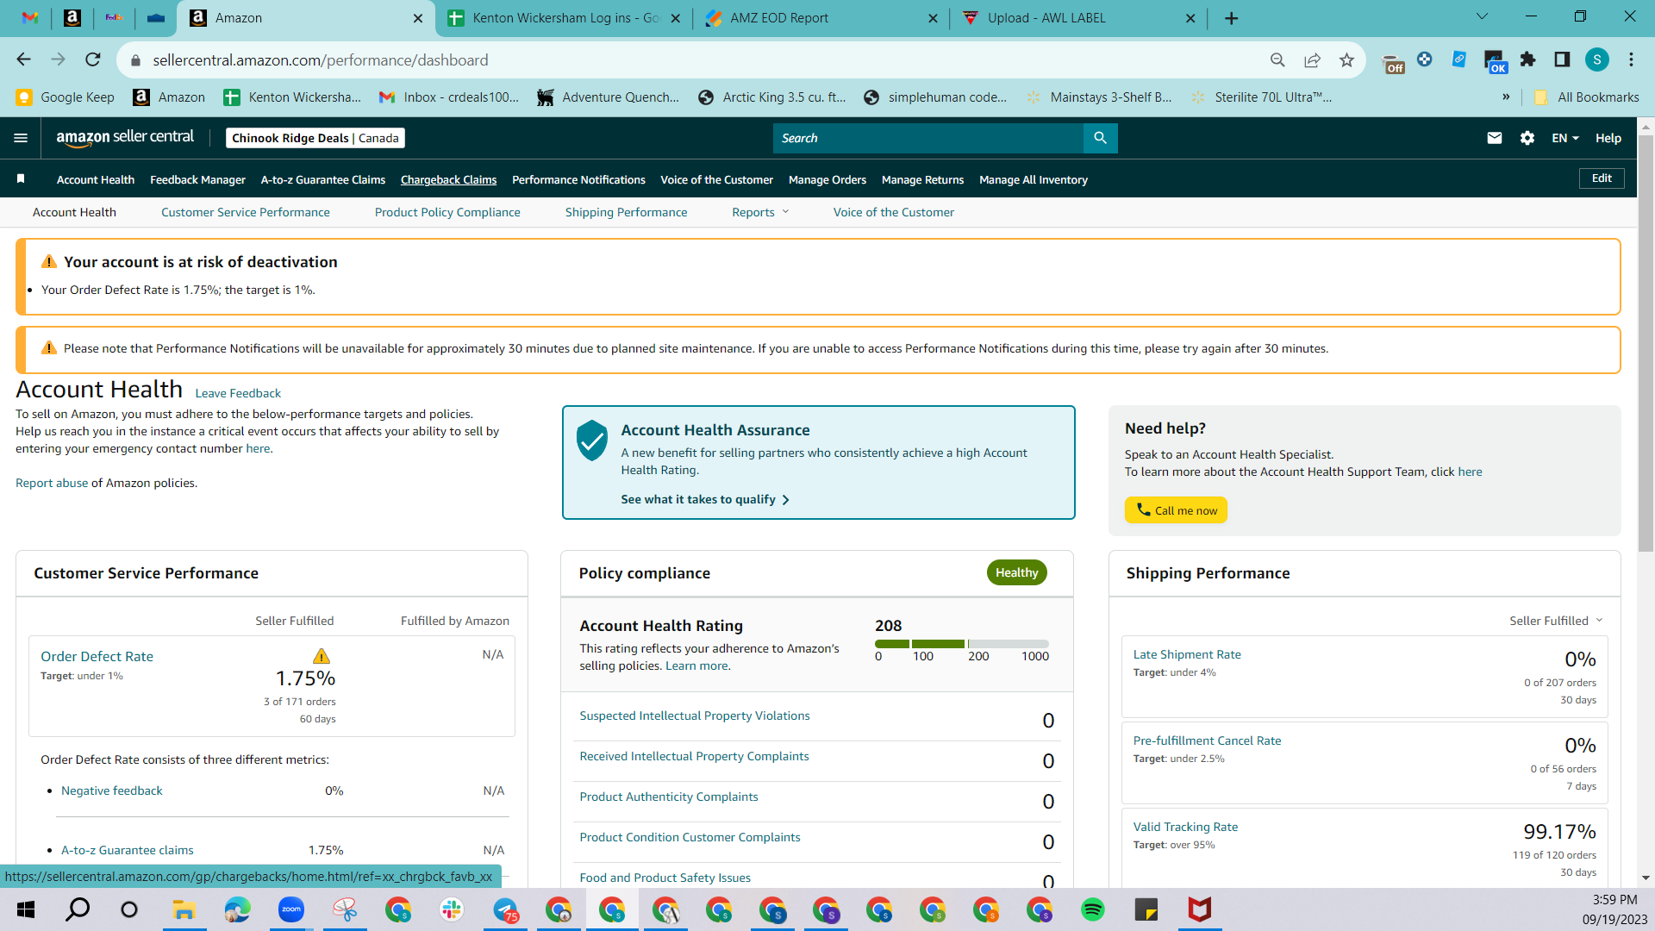Open the Order Defect Rate warning icon
The image size is (1655, 931).
pyautogui.click(x=321, y=656)
